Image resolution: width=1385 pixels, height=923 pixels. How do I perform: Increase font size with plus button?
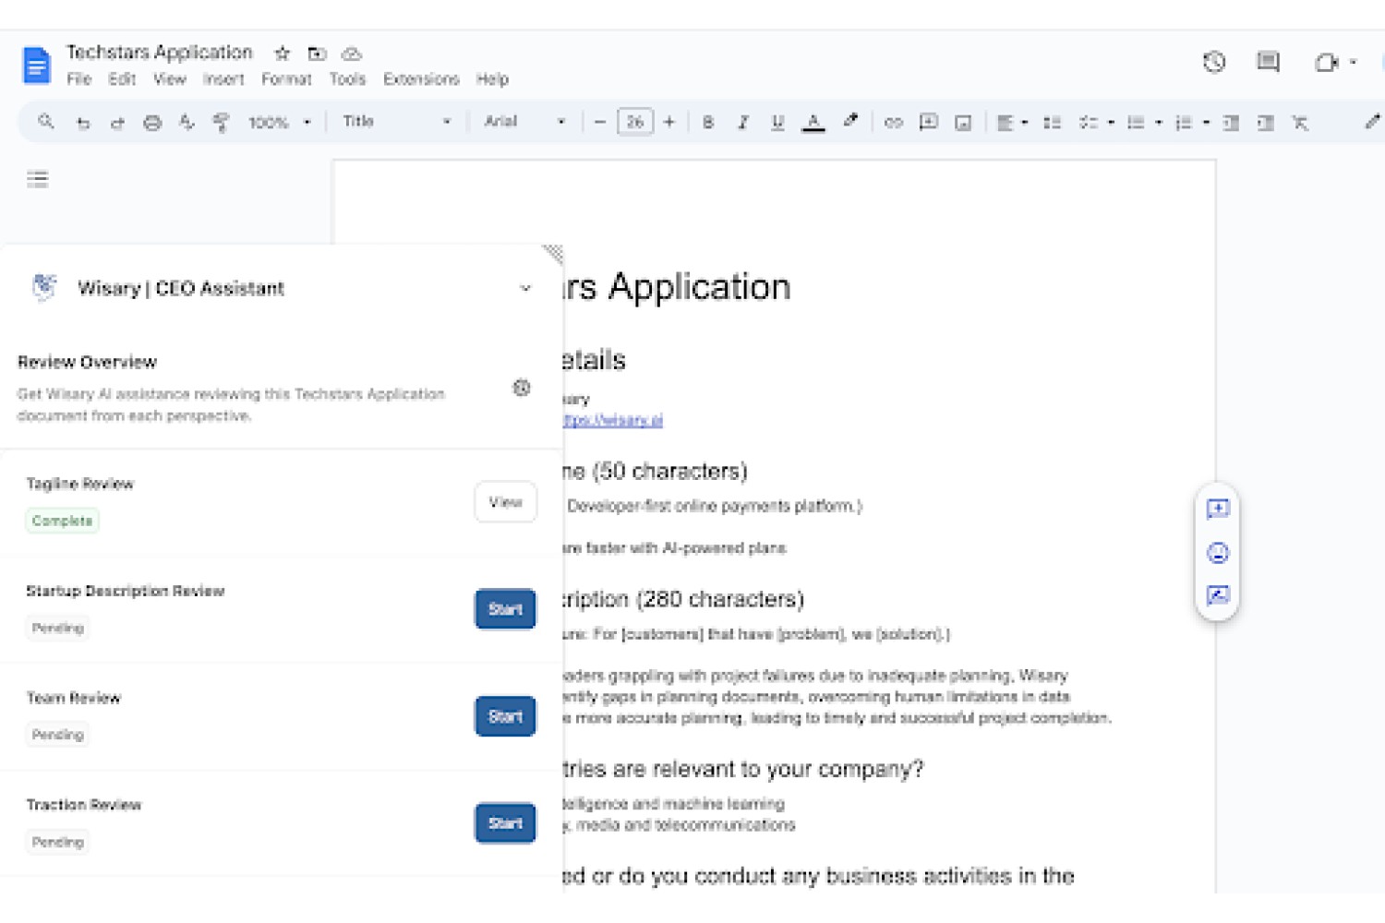pos(669,122)
